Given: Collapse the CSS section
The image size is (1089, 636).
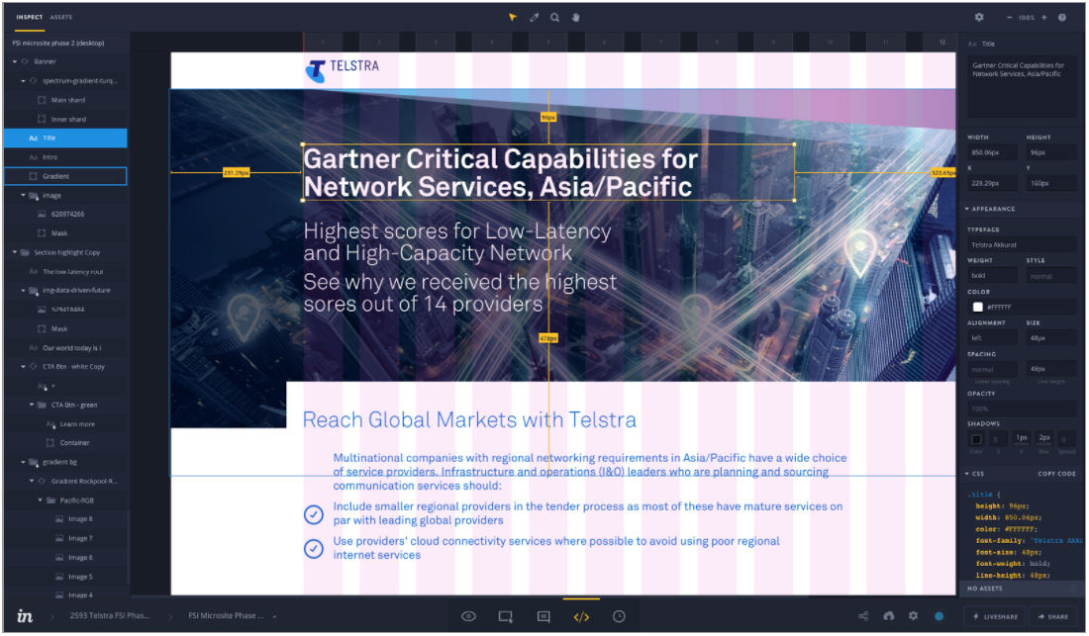Looking at the screenshot, I should pos(966,474).
